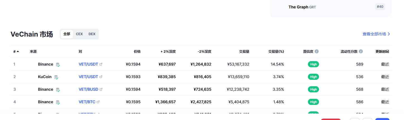Click verified reserves icon next to KuCoin
Screen dimensions: 404x120
click(56, 77)
